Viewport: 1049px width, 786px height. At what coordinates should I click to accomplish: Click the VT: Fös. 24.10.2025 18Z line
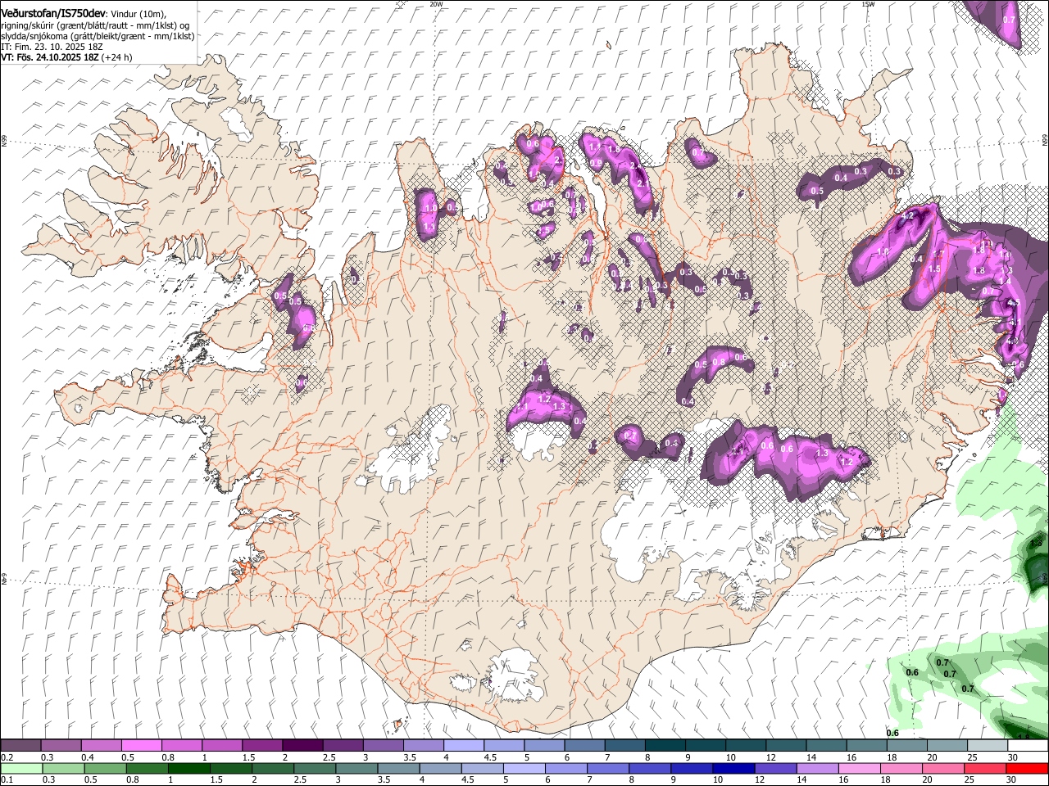tap(66, 57)
